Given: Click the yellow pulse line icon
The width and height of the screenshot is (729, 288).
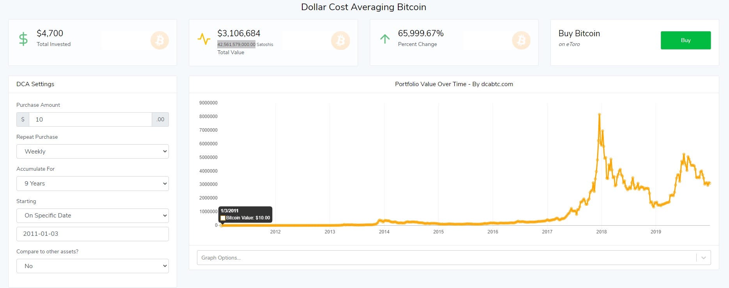Looking at the screenshot, I should pyautogui.click(x=204, y=39).
